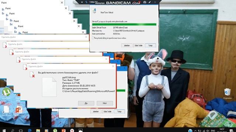The width and height of the screenshot is (236, 132).
Task: Open the Bandicam bar dropdown arrow
Action: 82,2
